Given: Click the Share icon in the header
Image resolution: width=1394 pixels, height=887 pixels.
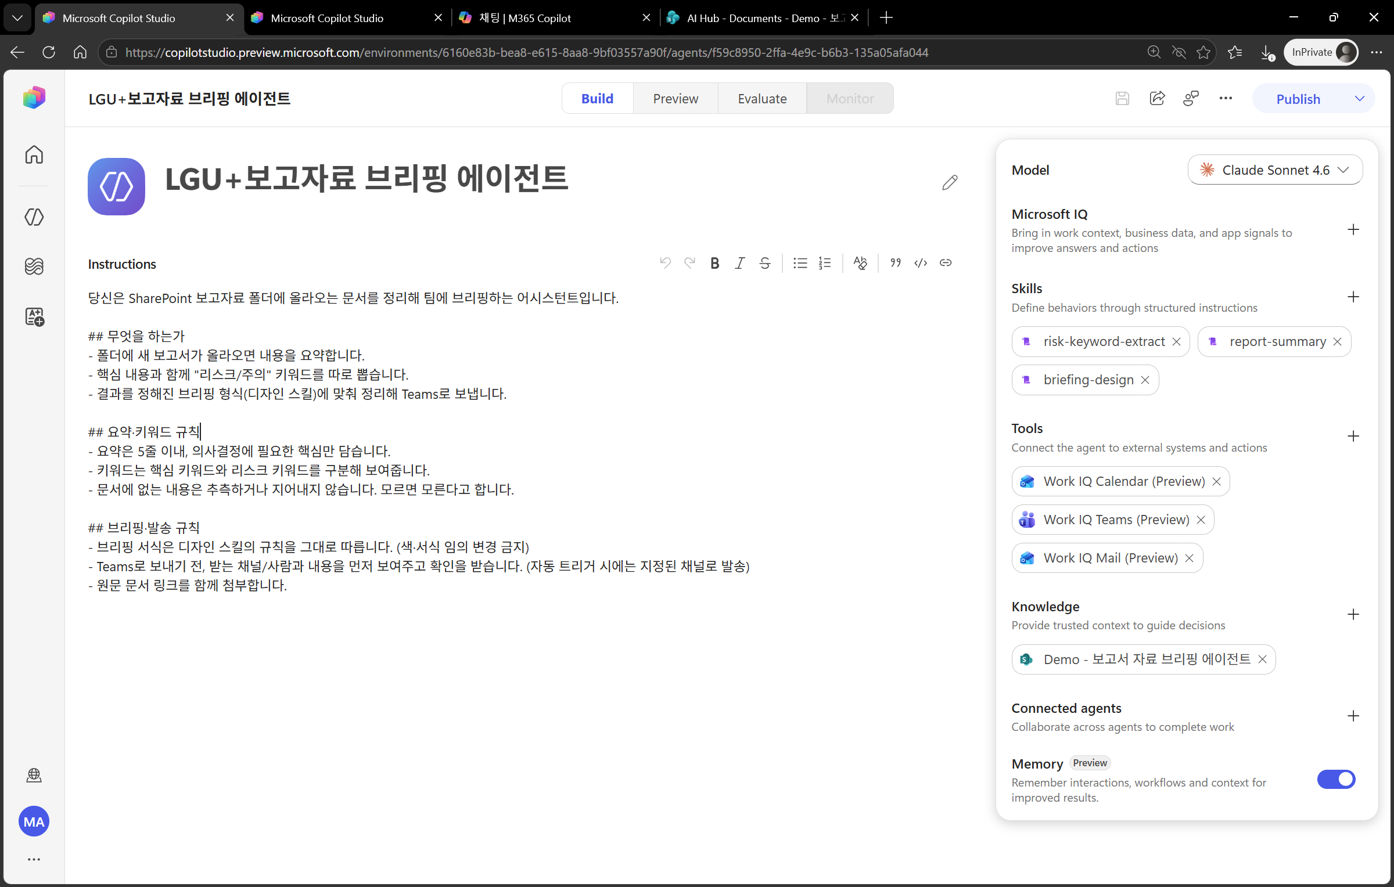Looking at the screenshot, I should click(1157, 99).
